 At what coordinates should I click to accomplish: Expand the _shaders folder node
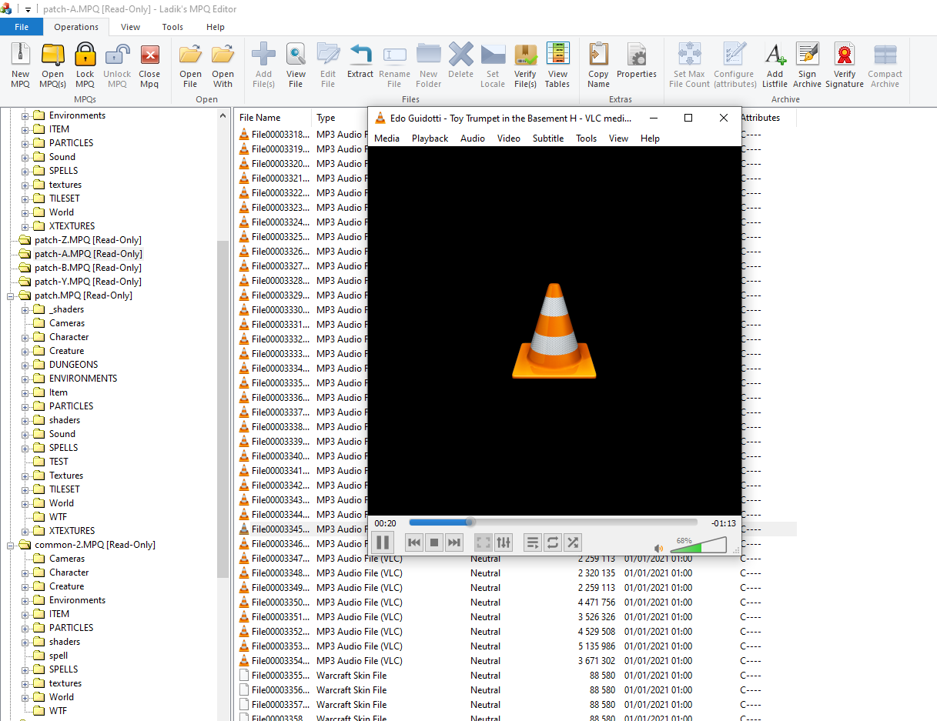[x=25, y=309]
